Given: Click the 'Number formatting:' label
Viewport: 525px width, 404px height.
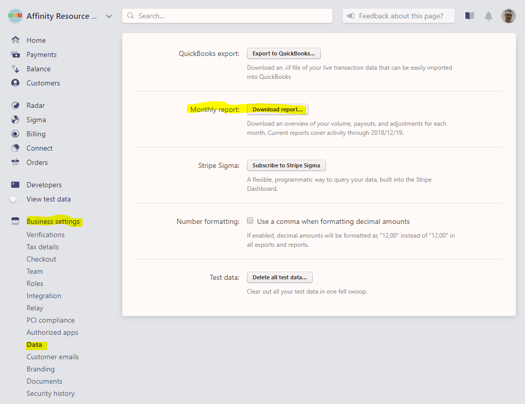Looking at the screenshot, I should 208,221.
